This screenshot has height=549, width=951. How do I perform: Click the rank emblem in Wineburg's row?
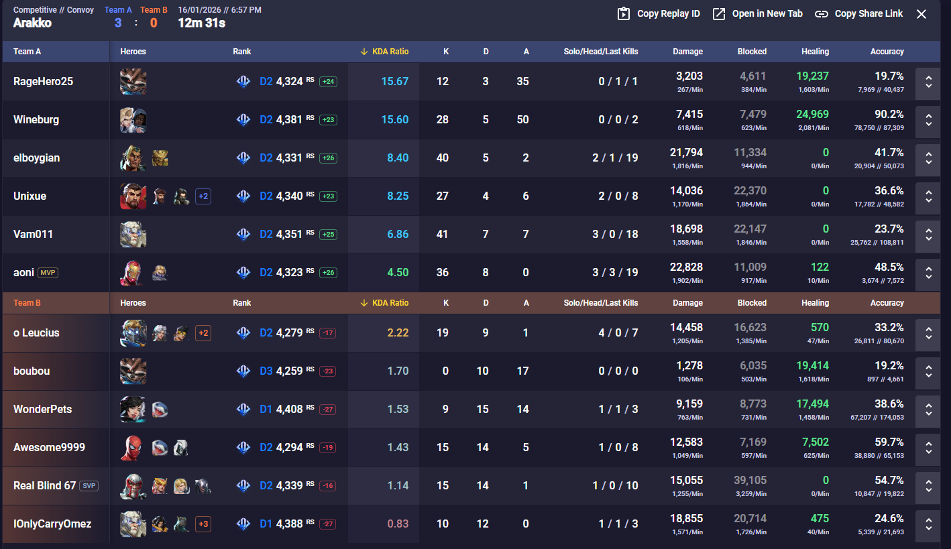tap(243, 120)
